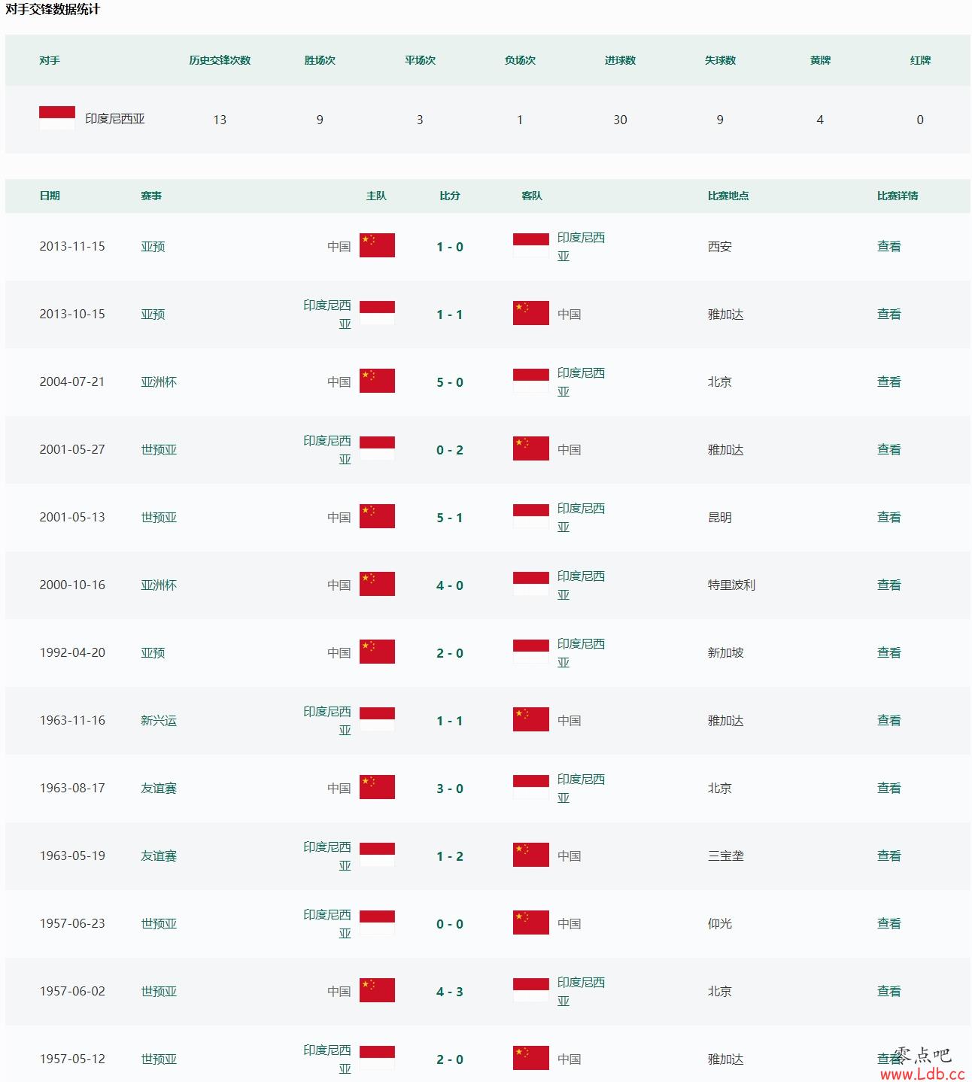Screen dimensions: 972x1082
Task: Click Indonesia away flag in 2000-10-16 row
Action: tap(531, 584)
